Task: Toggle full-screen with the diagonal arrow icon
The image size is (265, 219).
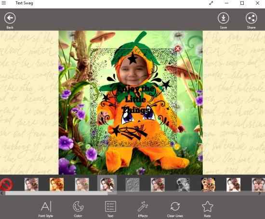Action: [211, 3]
